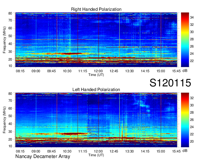Click 80 MHz frequency tick of Left Handed plot
Viewport: 197px width, 160px height.
[x=10, y=94]
